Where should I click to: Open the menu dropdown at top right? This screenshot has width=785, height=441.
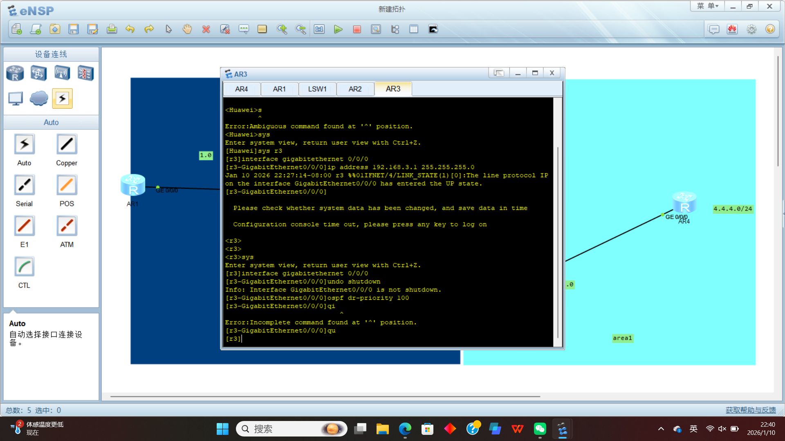tap(708, 6)
